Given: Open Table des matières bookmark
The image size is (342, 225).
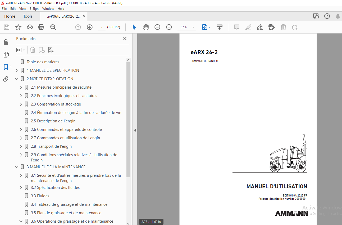Looking at the screenshot, I should click(43, 62).
